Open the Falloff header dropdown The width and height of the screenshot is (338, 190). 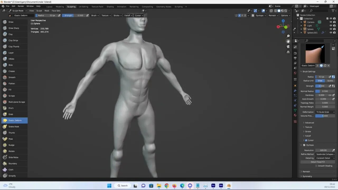(x=128, y=15)
